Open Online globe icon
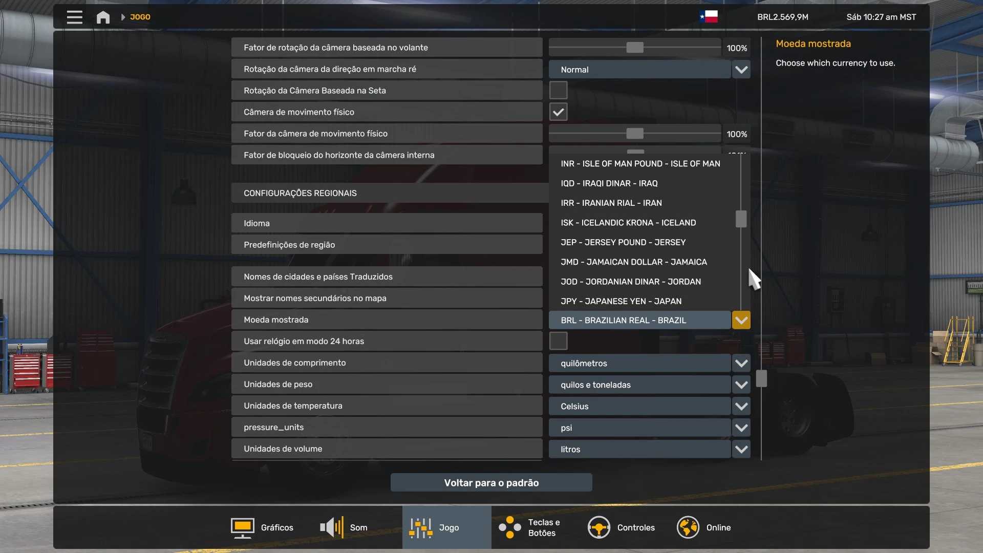Viewport: 983px width, 553px height. [x=688, y=527]
